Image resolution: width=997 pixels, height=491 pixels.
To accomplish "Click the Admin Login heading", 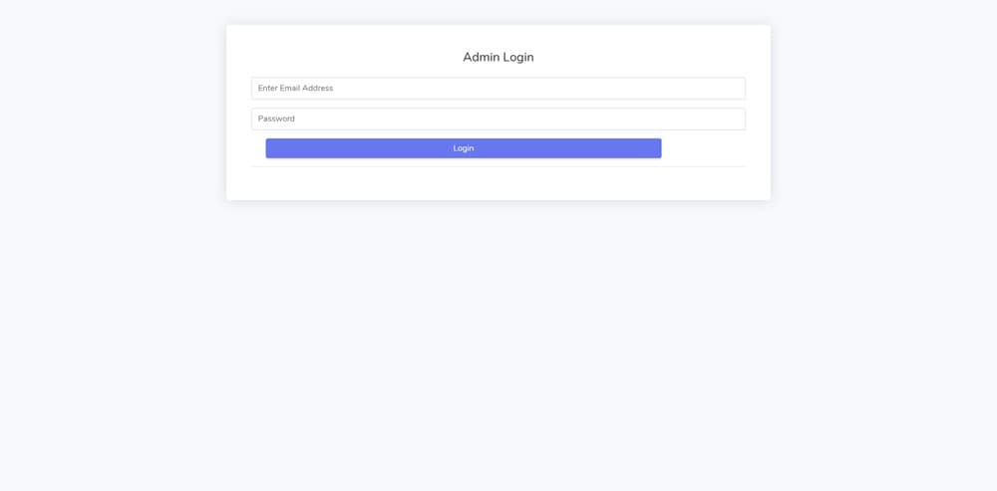I will pyautogui.click(x=498, y=58).
